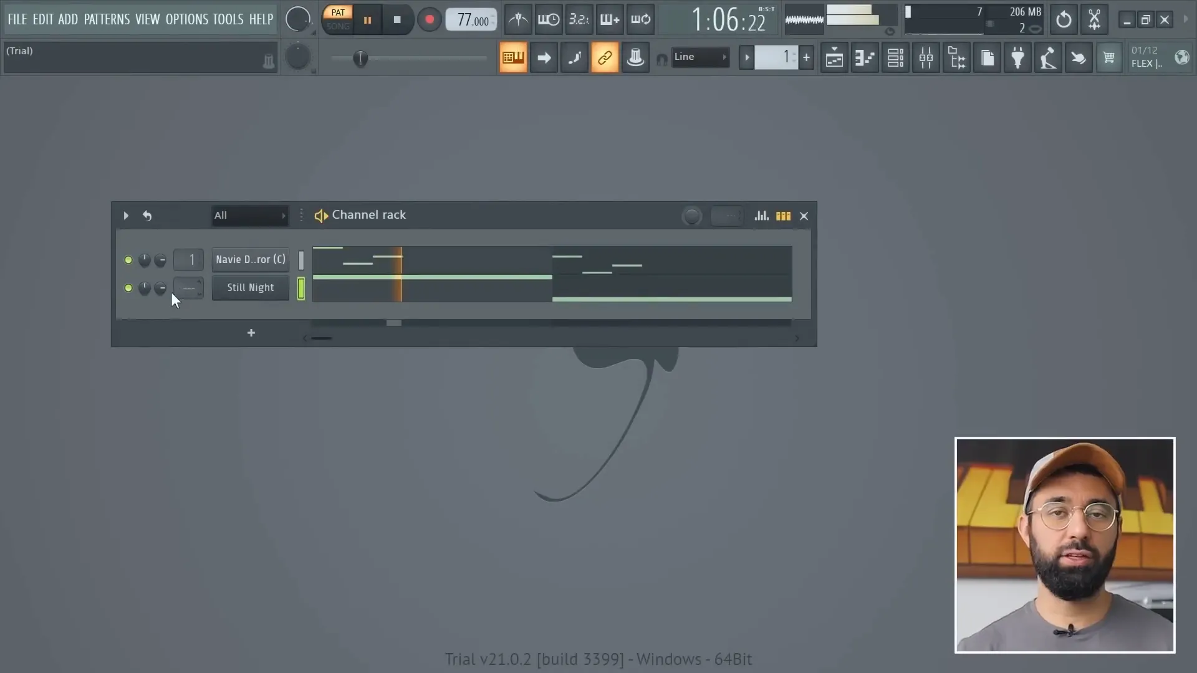The width and height of the screenshot is (1197, 673).
Task: Click the record button in transport
Action: pos(428,19)
